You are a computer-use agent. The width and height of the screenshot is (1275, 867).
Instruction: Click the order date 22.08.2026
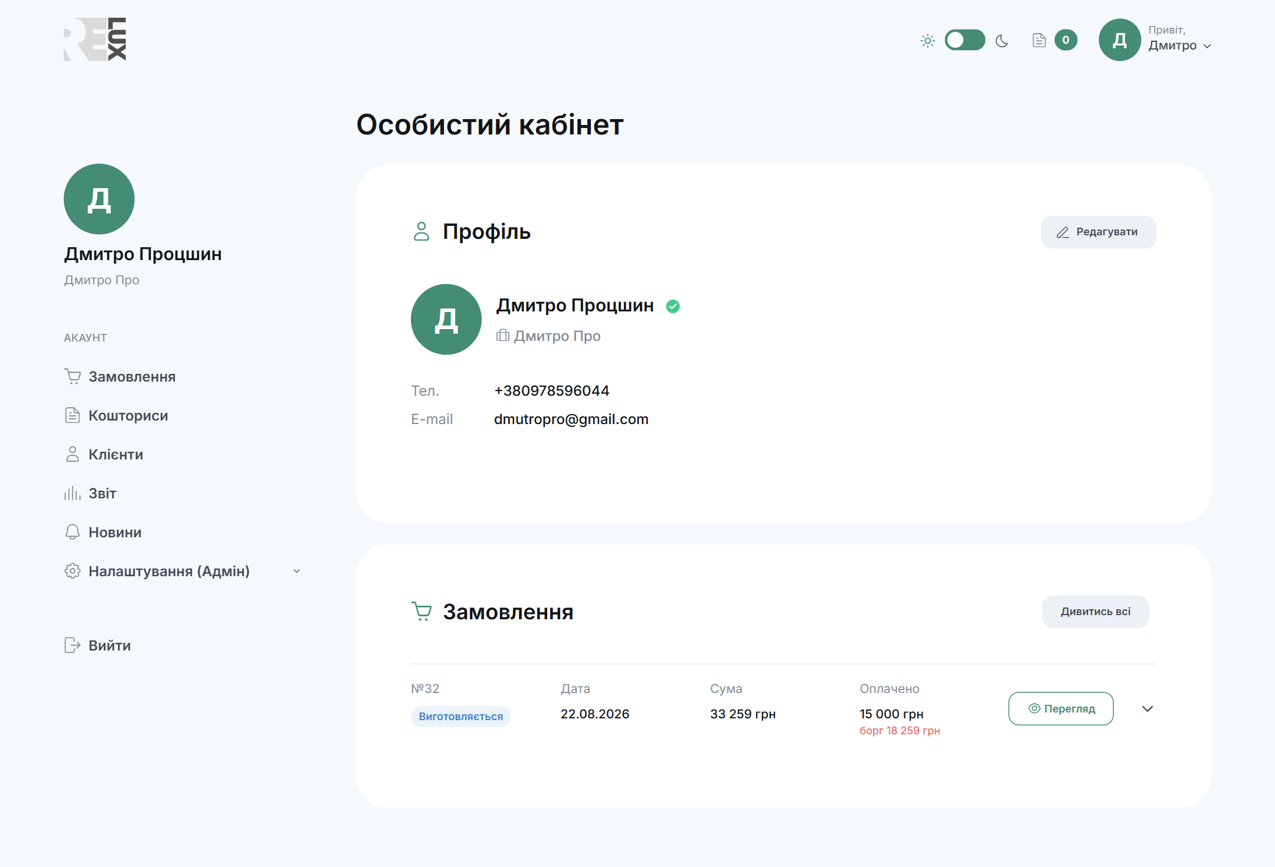point(594,714)
